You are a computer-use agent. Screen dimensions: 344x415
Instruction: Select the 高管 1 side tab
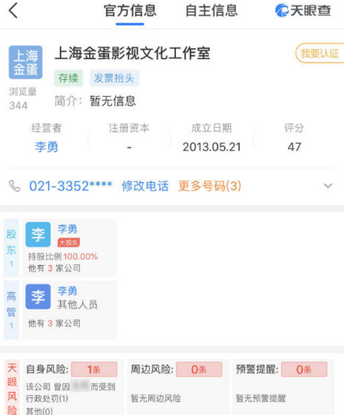pos(11,310)
